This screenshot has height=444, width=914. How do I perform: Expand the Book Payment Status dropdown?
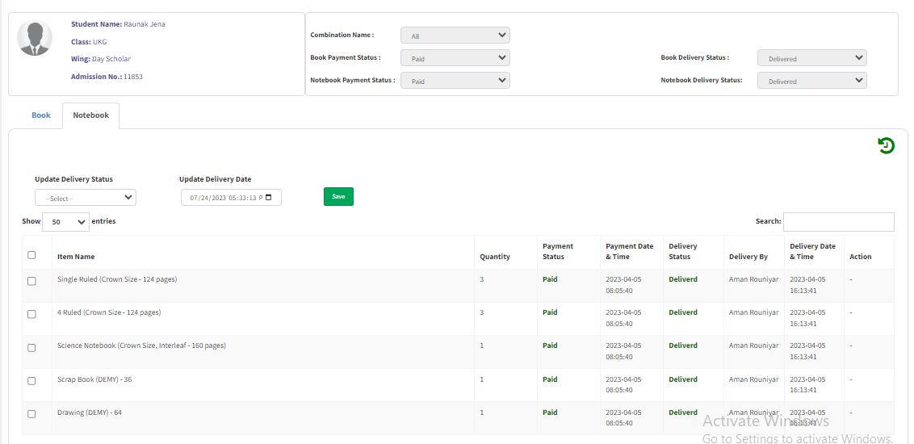(x=455, y=58)
